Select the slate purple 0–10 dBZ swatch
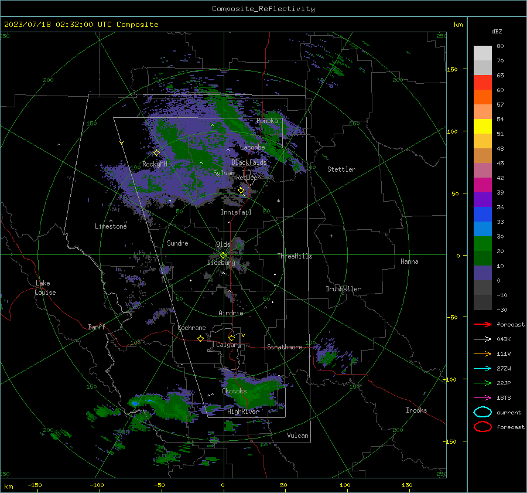Image resolution: width=527 pixels, height=493 pixels. (482, 273)
